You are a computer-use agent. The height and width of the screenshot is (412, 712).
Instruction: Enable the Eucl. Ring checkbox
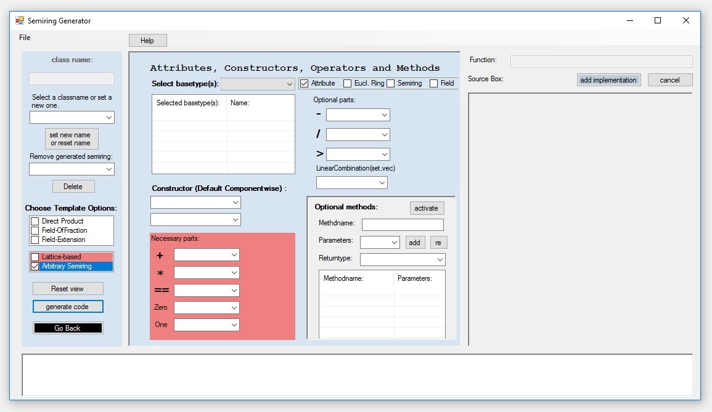coord(348,83)
